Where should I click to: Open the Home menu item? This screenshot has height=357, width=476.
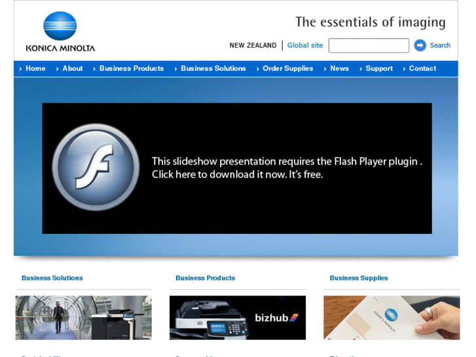tap(35, 68)
